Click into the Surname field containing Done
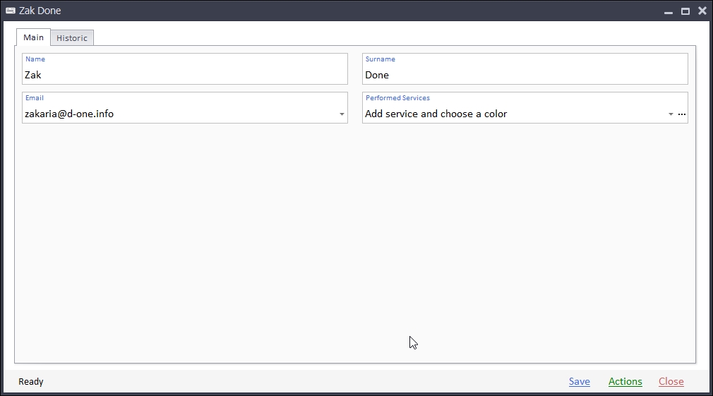 [x=524, y=75]
